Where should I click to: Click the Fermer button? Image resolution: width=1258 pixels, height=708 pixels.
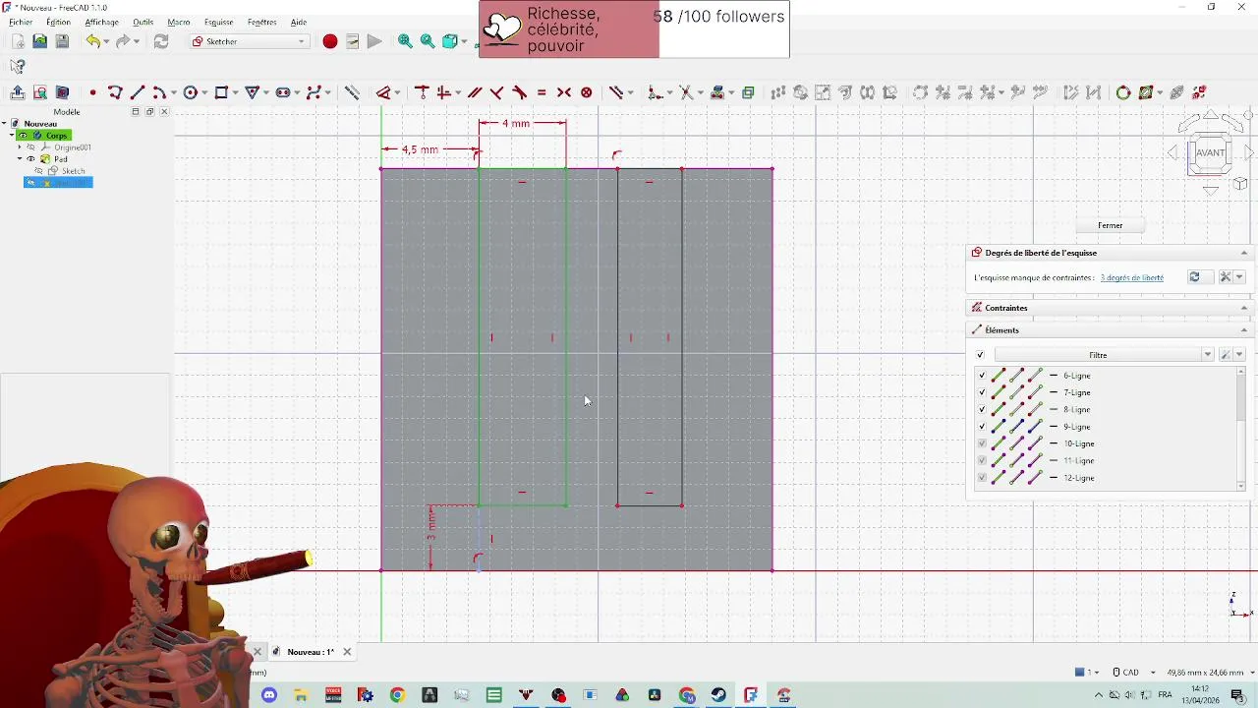click(x=1110, y=225)
